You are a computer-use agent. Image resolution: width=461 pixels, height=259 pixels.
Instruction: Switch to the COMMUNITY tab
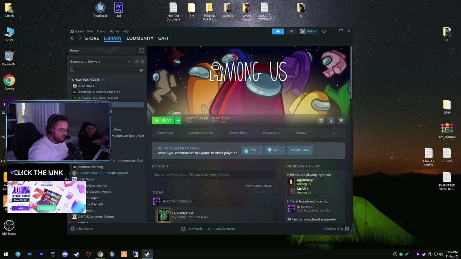point(140,38)
